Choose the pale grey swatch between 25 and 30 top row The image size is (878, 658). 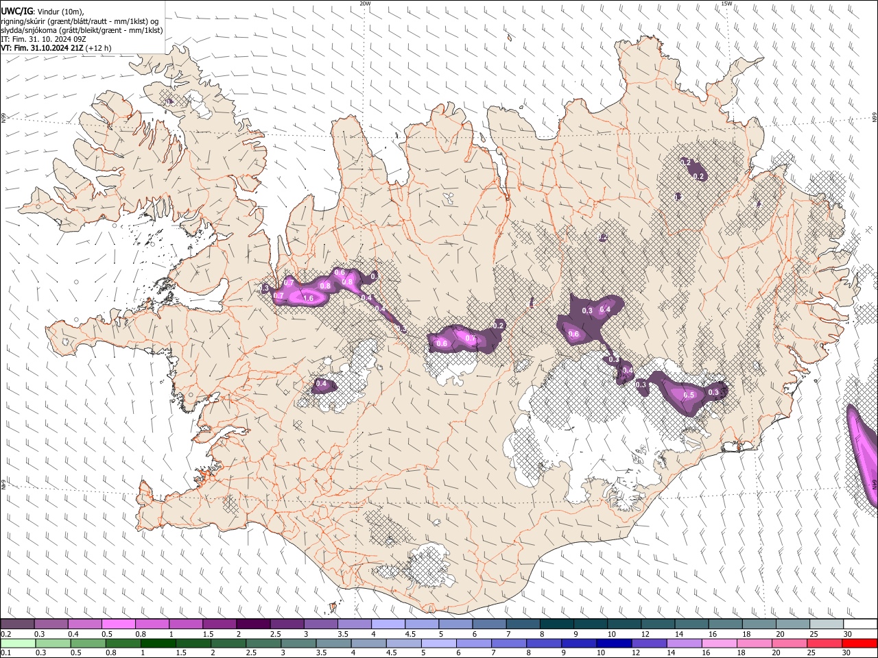(827, 624)
